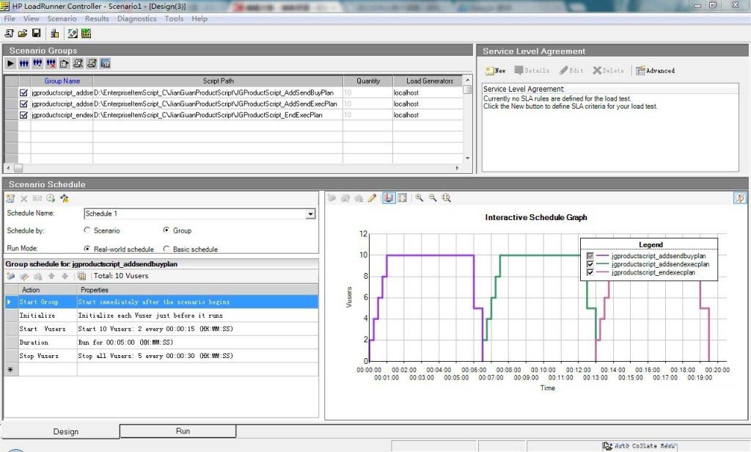This screenshot has width=751, height=452.
Task: Select the Scenario radio button
Action: click(x=87, y=230)
